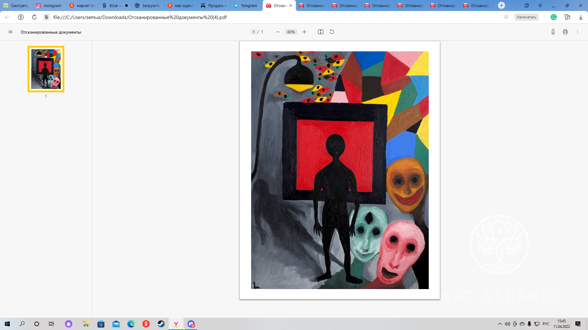Click the Напечатать button
Viewport: 588px width, 330px height.
click(526, 17)
